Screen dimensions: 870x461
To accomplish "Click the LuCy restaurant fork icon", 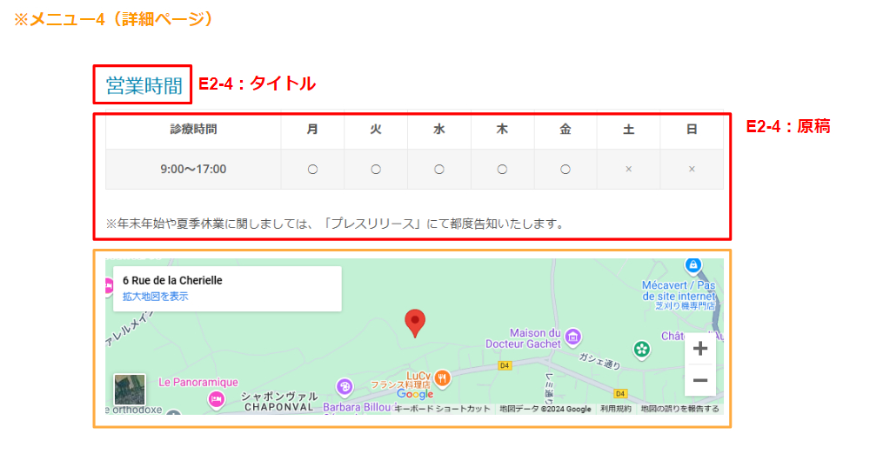I will 442,378.
